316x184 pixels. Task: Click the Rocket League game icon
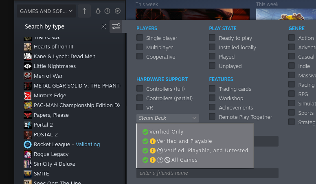27,145
